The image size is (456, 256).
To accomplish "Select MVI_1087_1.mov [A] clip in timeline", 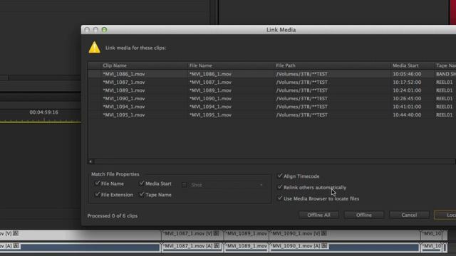I will coord(192,247).
